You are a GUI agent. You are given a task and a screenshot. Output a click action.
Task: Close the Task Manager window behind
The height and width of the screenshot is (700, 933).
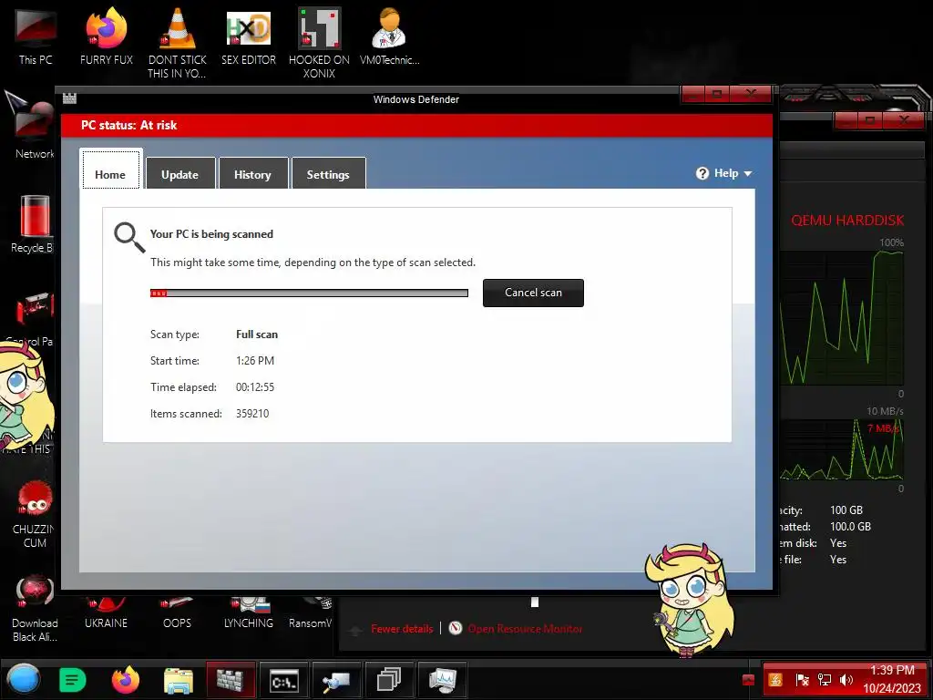pyautogui.click(x=904, y=121)
